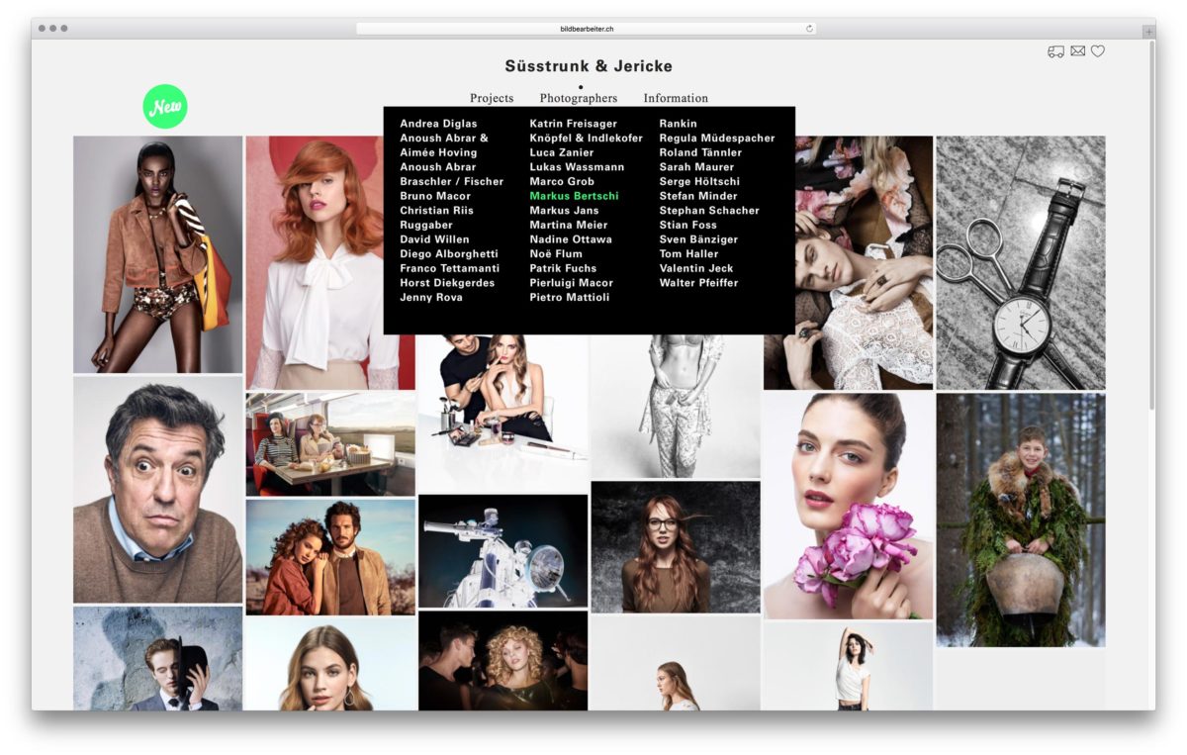This screenshot has height=755, width=1187.
Task: Click the heart favorites icon
Action: coord(1098,51)
